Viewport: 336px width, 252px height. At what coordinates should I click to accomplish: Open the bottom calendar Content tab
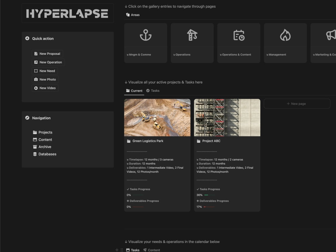[152, 250]
